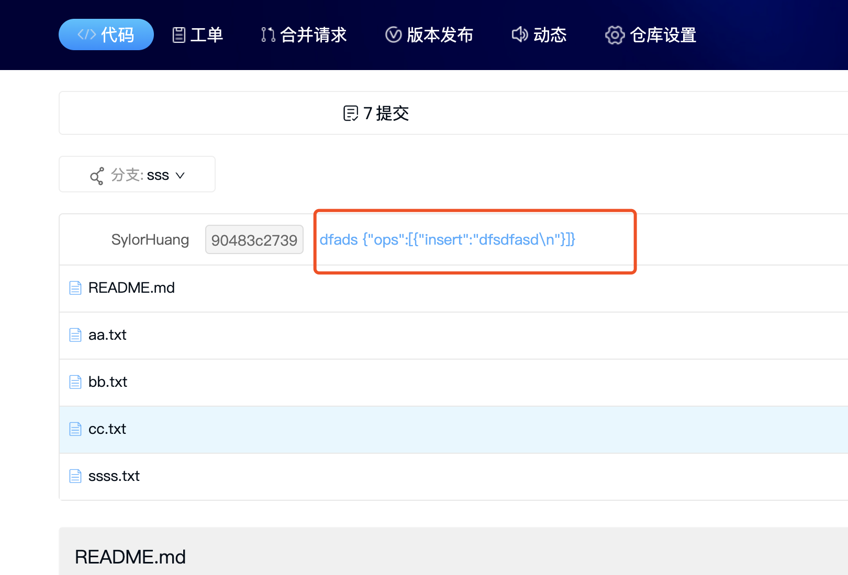
Task: Open the commit message starting with dfads
Action: (448, 239)
